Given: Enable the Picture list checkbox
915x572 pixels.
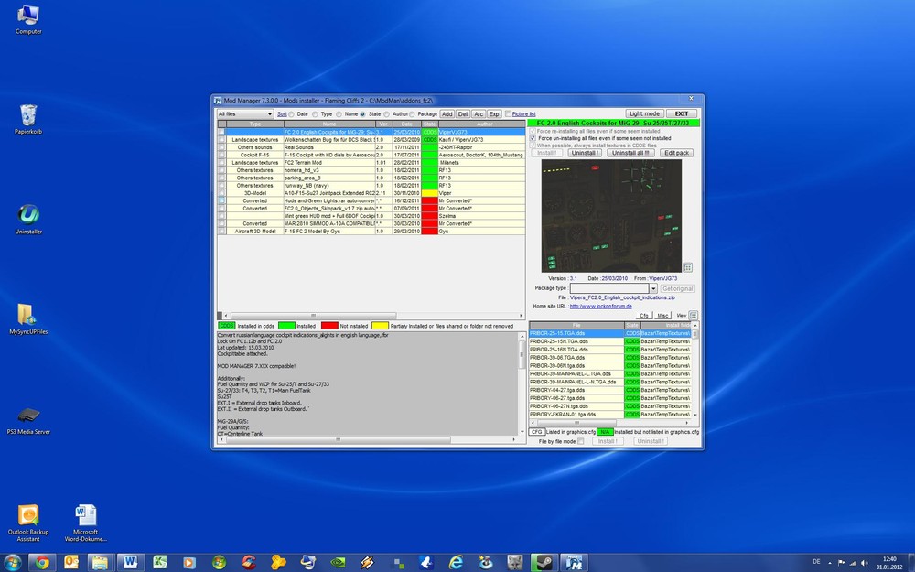Looking at the screenshot, I should (x=509, y=114).
